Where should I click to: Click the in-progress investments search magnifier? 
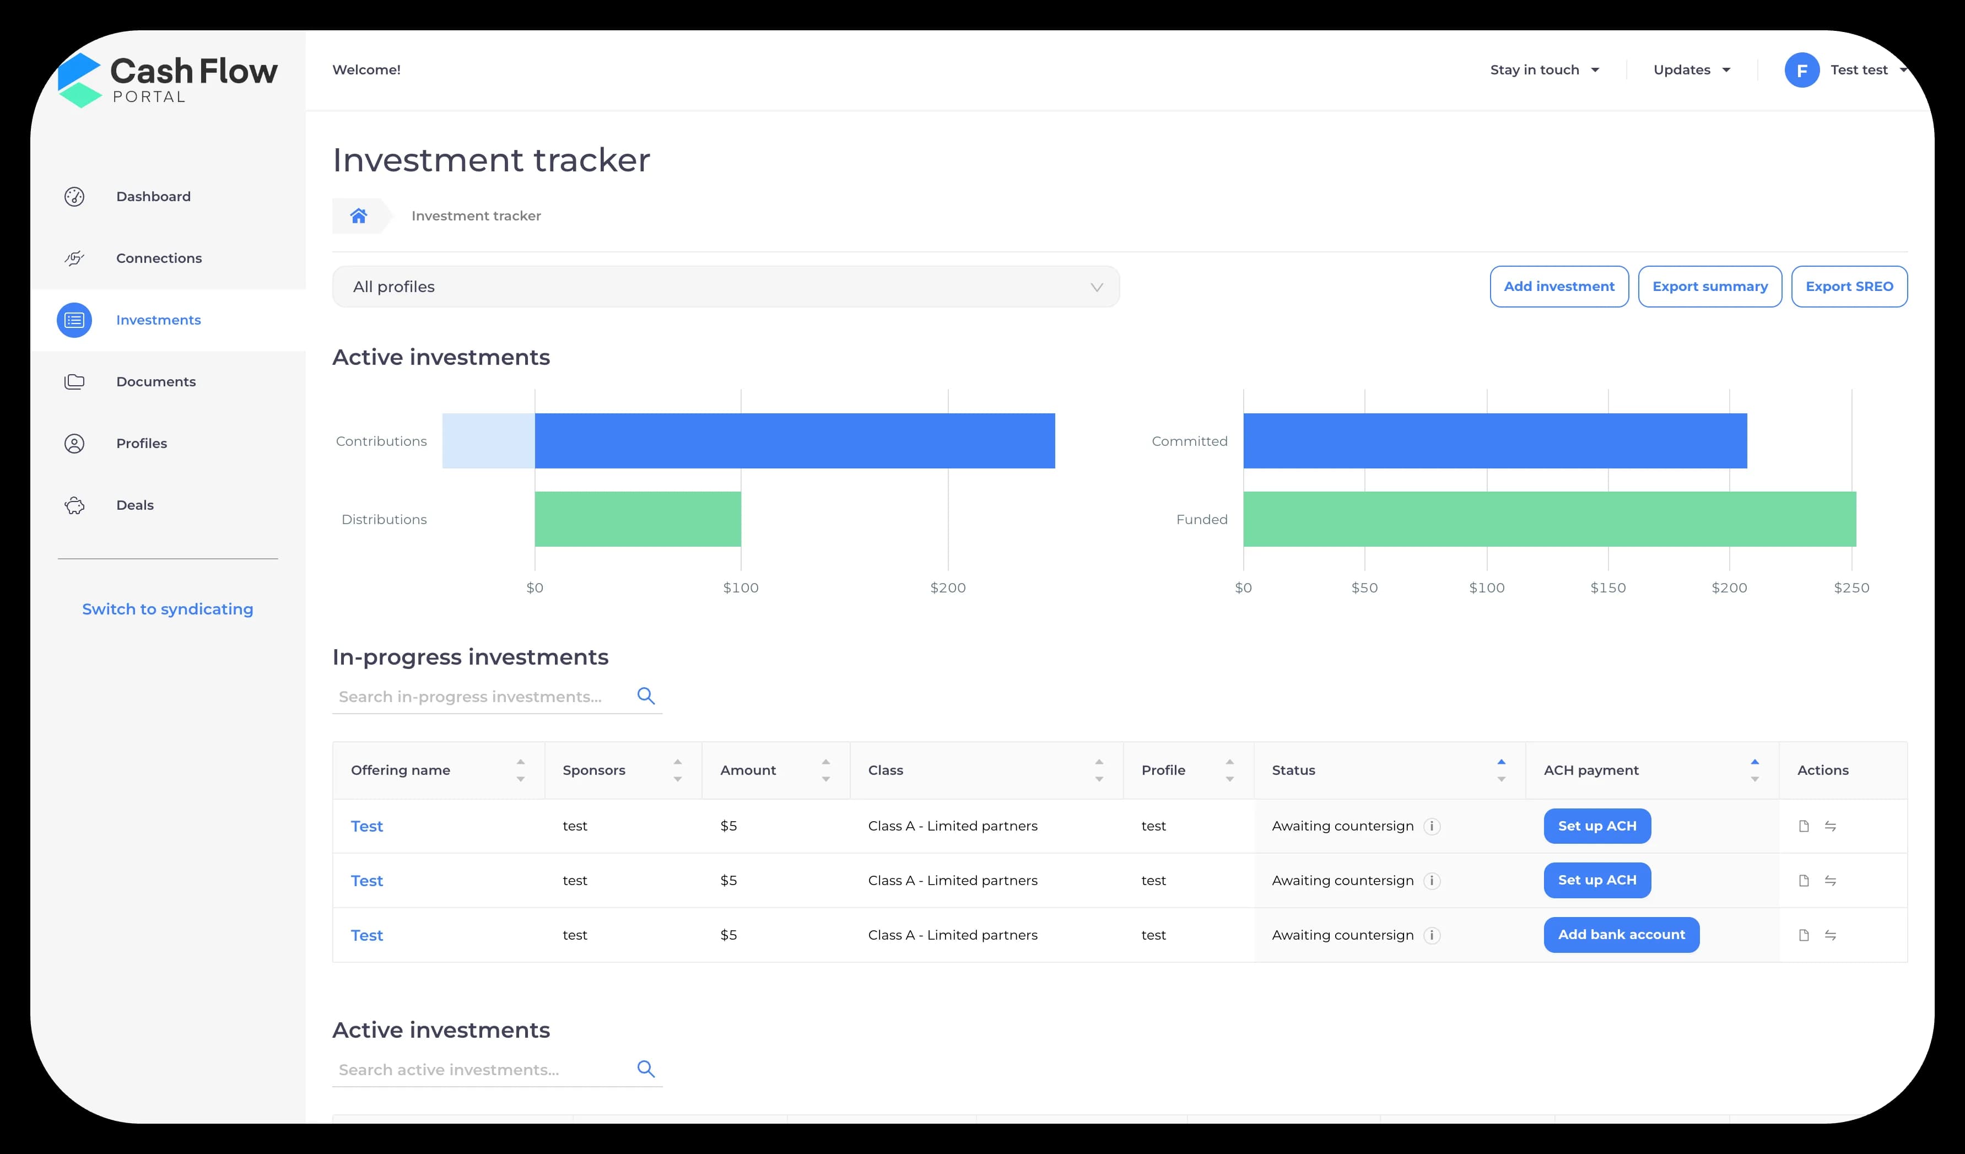pyautogui.click(x=646, y=695)
